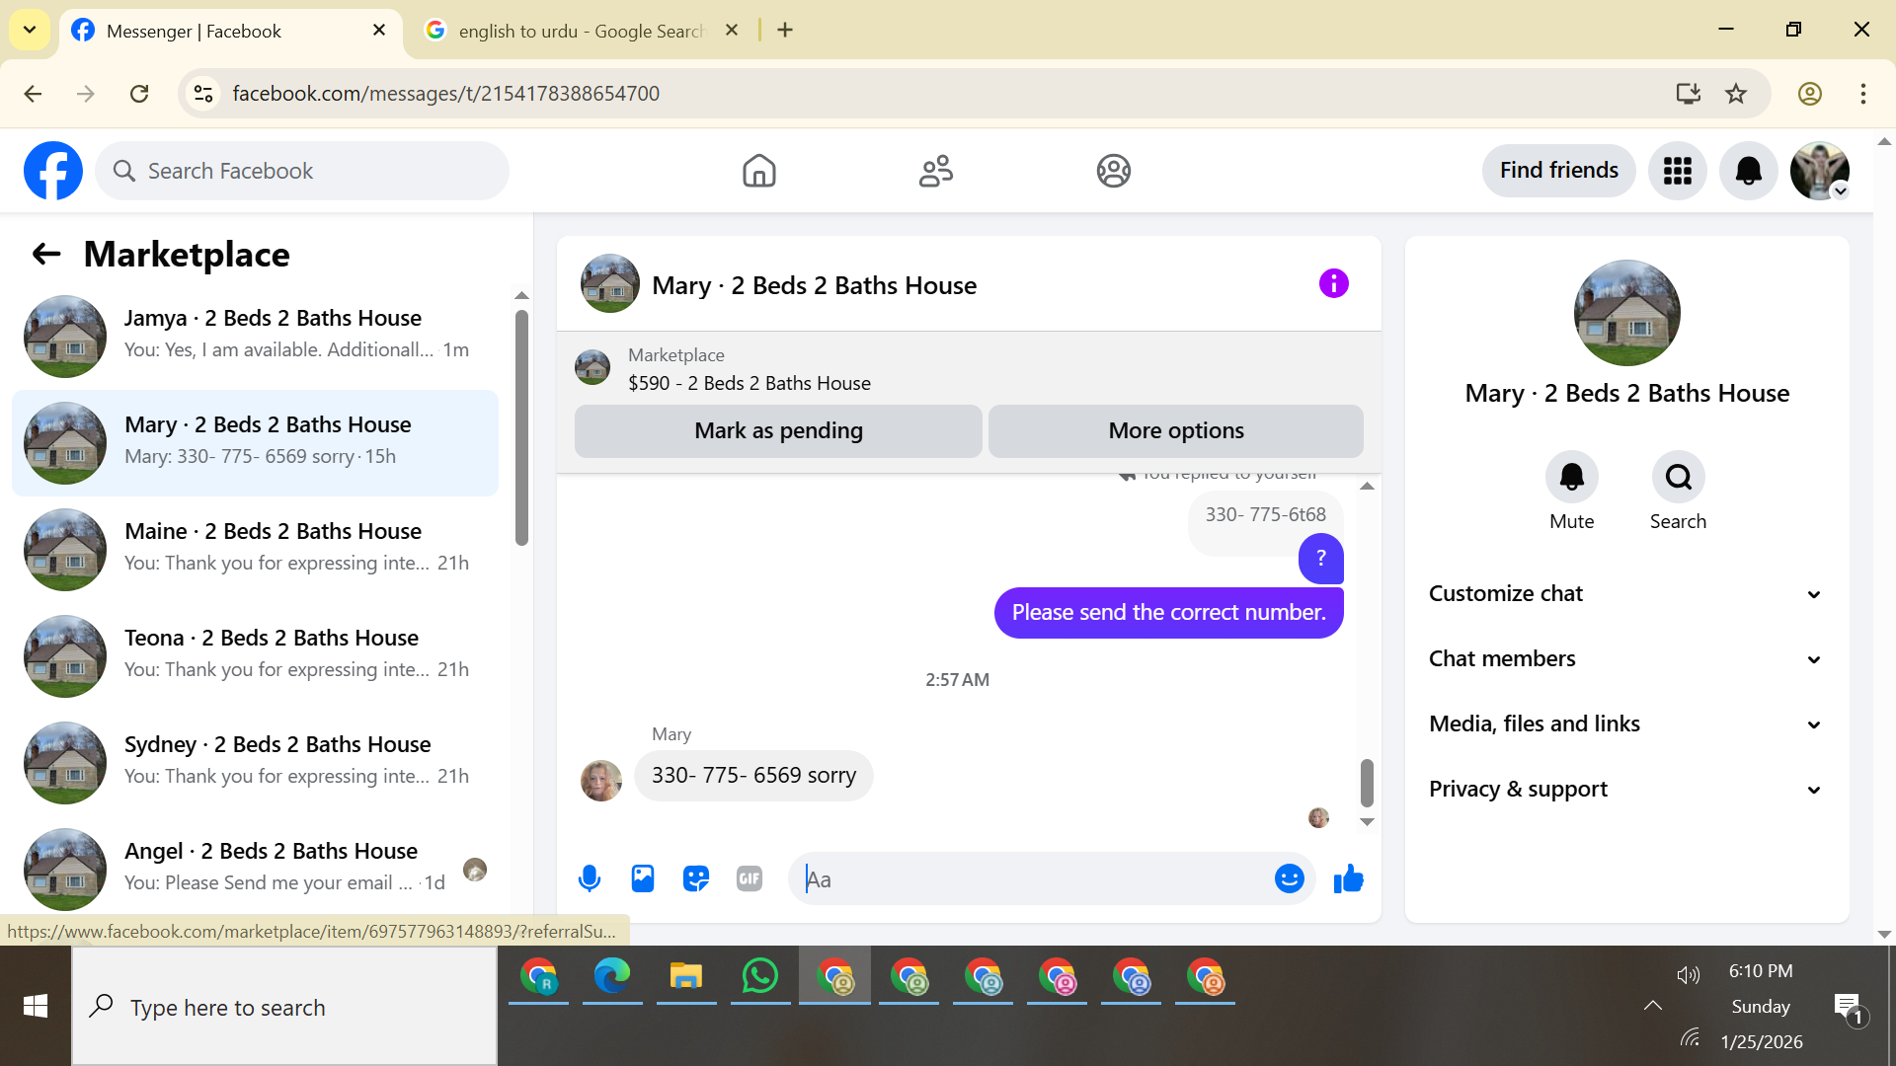Open Maine's 2 Beds 2 Baths House chat

click(255, 550)
